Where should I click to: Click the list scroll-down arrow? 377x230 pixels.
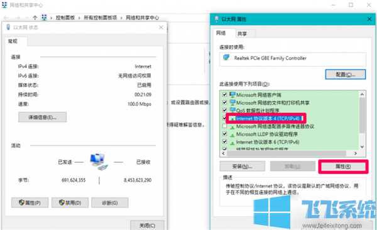tap(362, 147)
